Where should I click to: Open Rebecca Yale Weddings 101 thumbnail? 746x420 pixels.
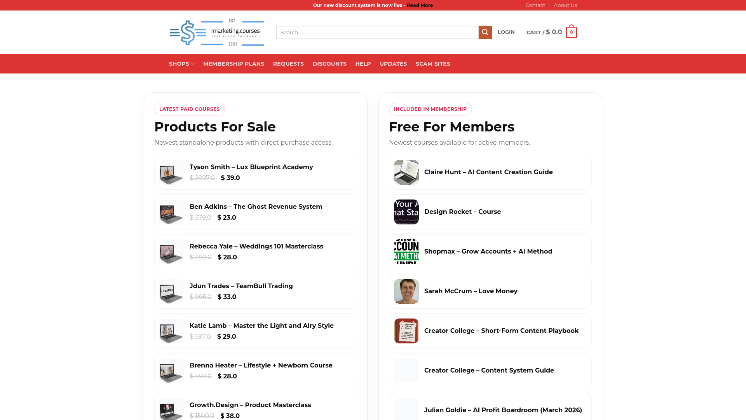[x=172, y=252]
